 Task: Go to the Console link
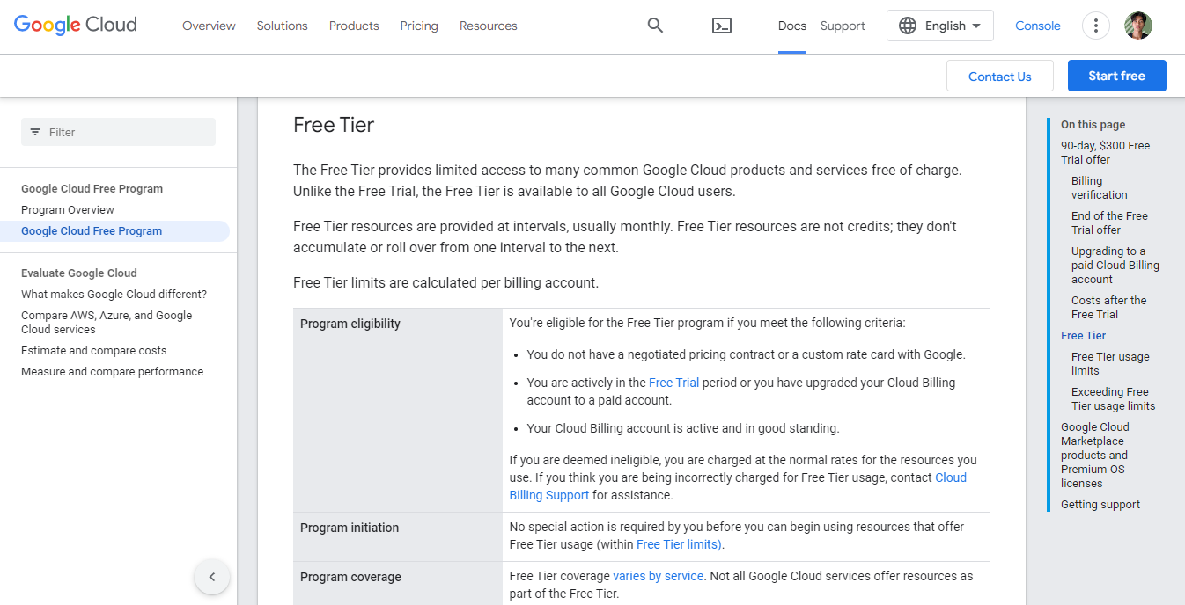[x=1038, y=26]
